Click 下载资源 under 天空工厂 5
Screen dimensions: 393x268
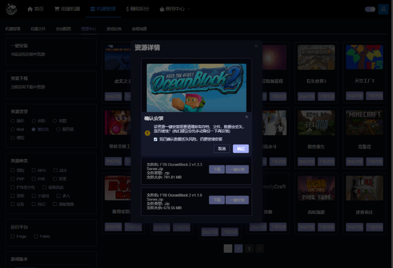click(x=374, y=96)
